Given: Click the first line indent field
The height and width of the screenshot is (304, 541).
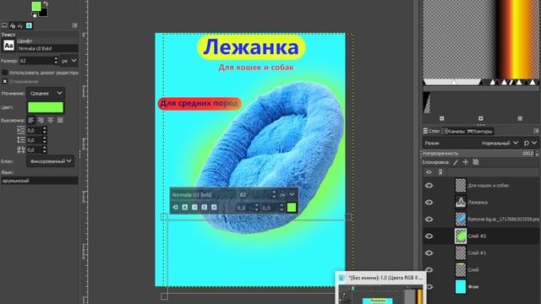Looking at the screenshot, I should [34, 130].
